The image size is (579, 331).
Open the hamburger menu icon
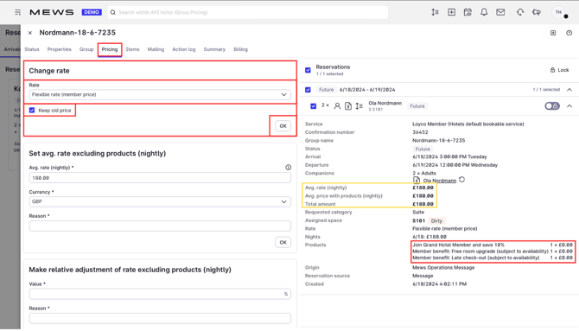click(x=18, y=12)
